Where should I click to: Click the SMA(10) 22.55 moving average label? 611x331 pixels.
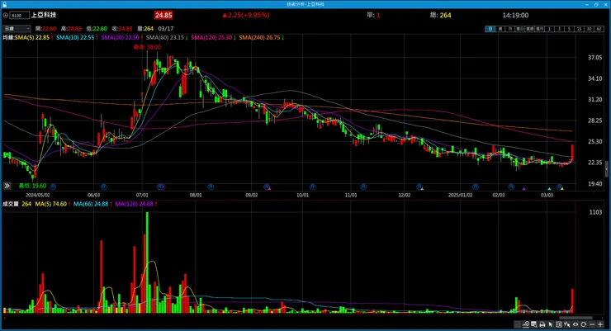(77, 37)
